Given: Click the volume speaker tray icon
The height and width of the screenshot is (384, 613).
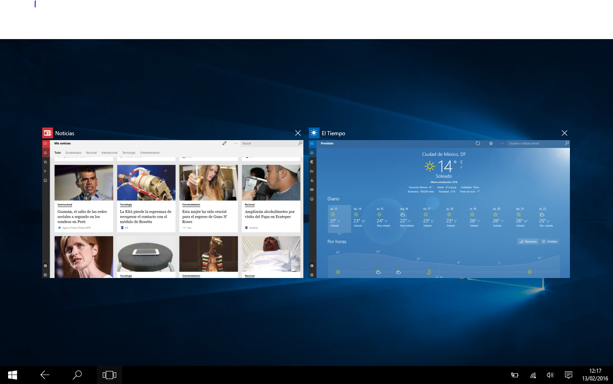Looking at the screenshot, I should tap(550, 375).
